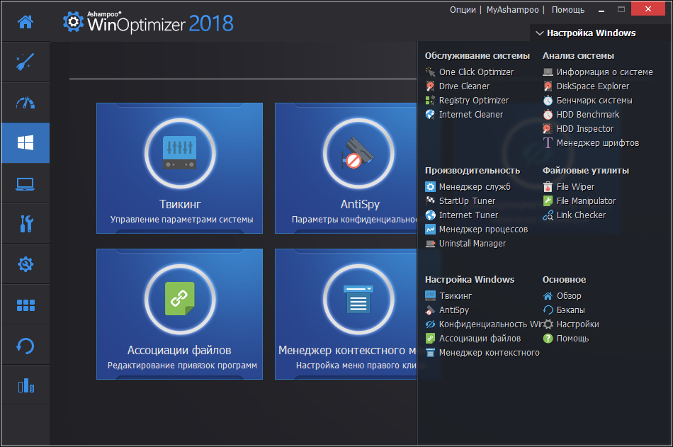Open the laptop system analysis sidebar section

tap(26, 183)
